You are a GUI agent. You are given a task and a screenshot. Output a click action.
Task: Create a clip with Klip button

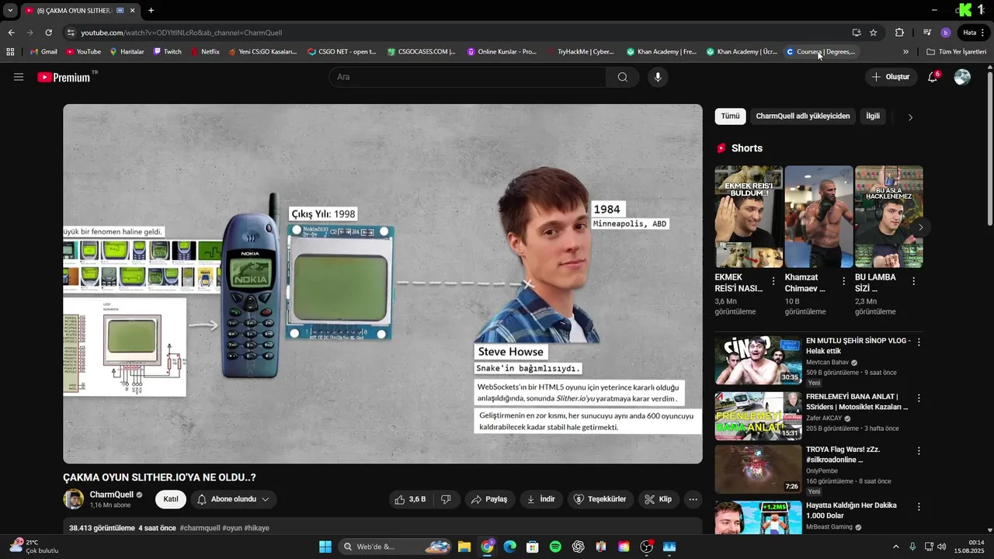(x=659, y=499)
